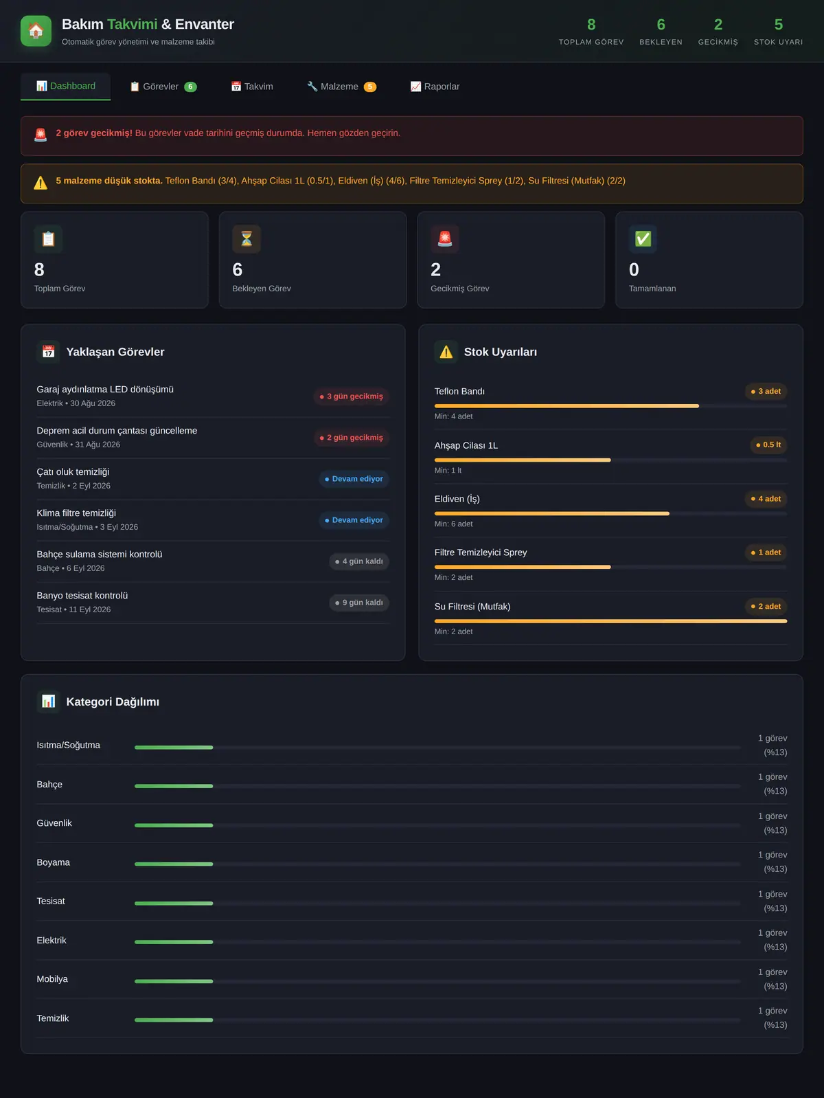This screenshot has height=1098, width=824.
Task: Select 'Deprem acil durum çantası güncelleme' task
Action: pyautogui.click(x=213, y=438)
